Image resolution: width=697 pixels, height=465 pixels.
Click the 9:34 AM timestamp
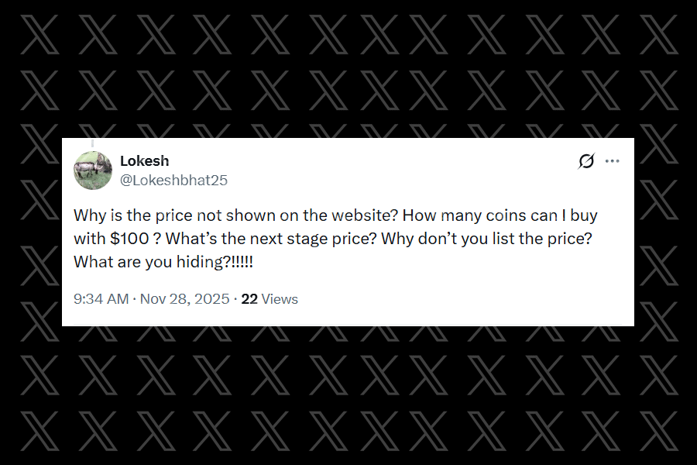click(101, 299)
